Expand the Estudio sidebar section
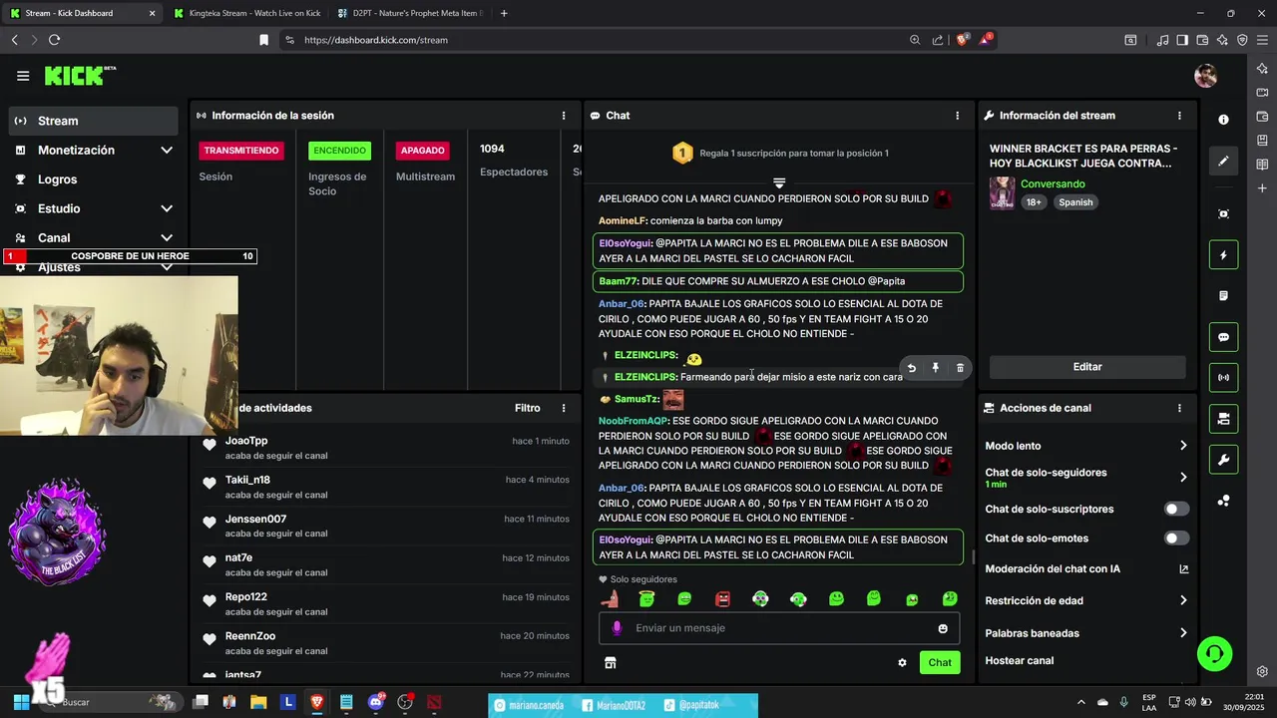Screen dimensions: 1277x718 point(167,208)
